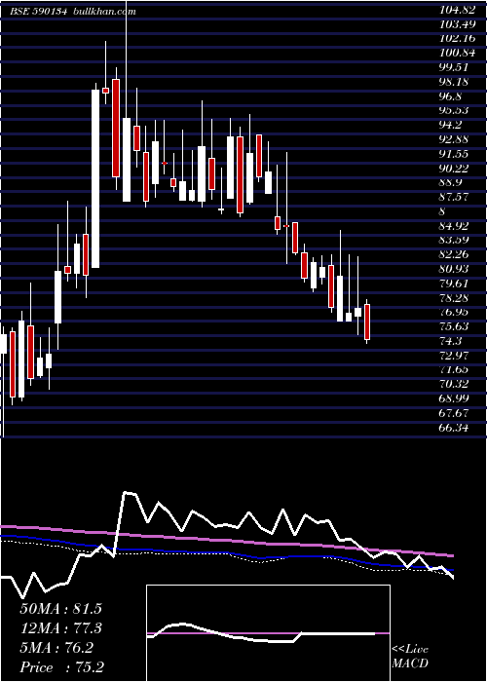Image resolution: width=487 pixels, height=682 pixels.
Task: Click the 90.22 price label
Action: pyautogui.click(x=454, y=168)
